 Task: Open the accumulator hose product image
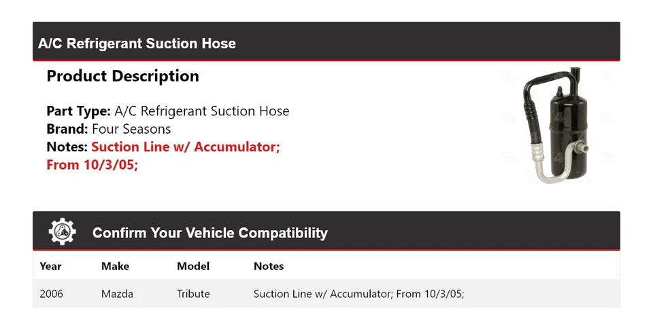(555, 125)
